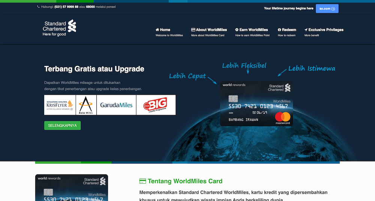The image size is (375, 201).
Task: Click the WorldMiles credit card image in banner
Action: point(256,103)
